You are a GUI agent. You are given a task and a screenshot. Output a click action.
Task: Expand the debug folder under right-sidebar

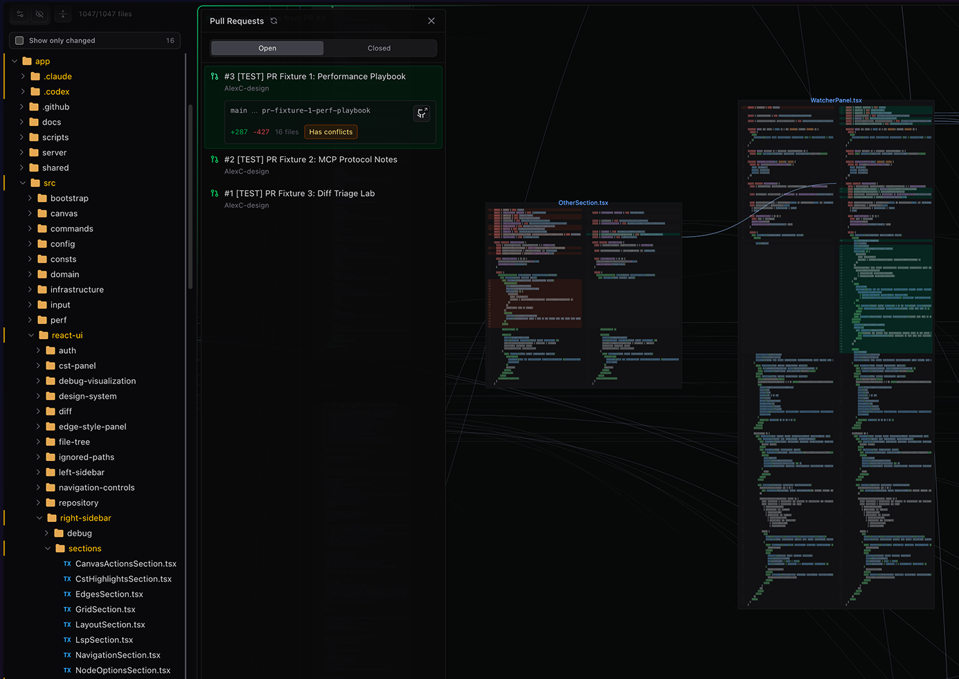46,533
